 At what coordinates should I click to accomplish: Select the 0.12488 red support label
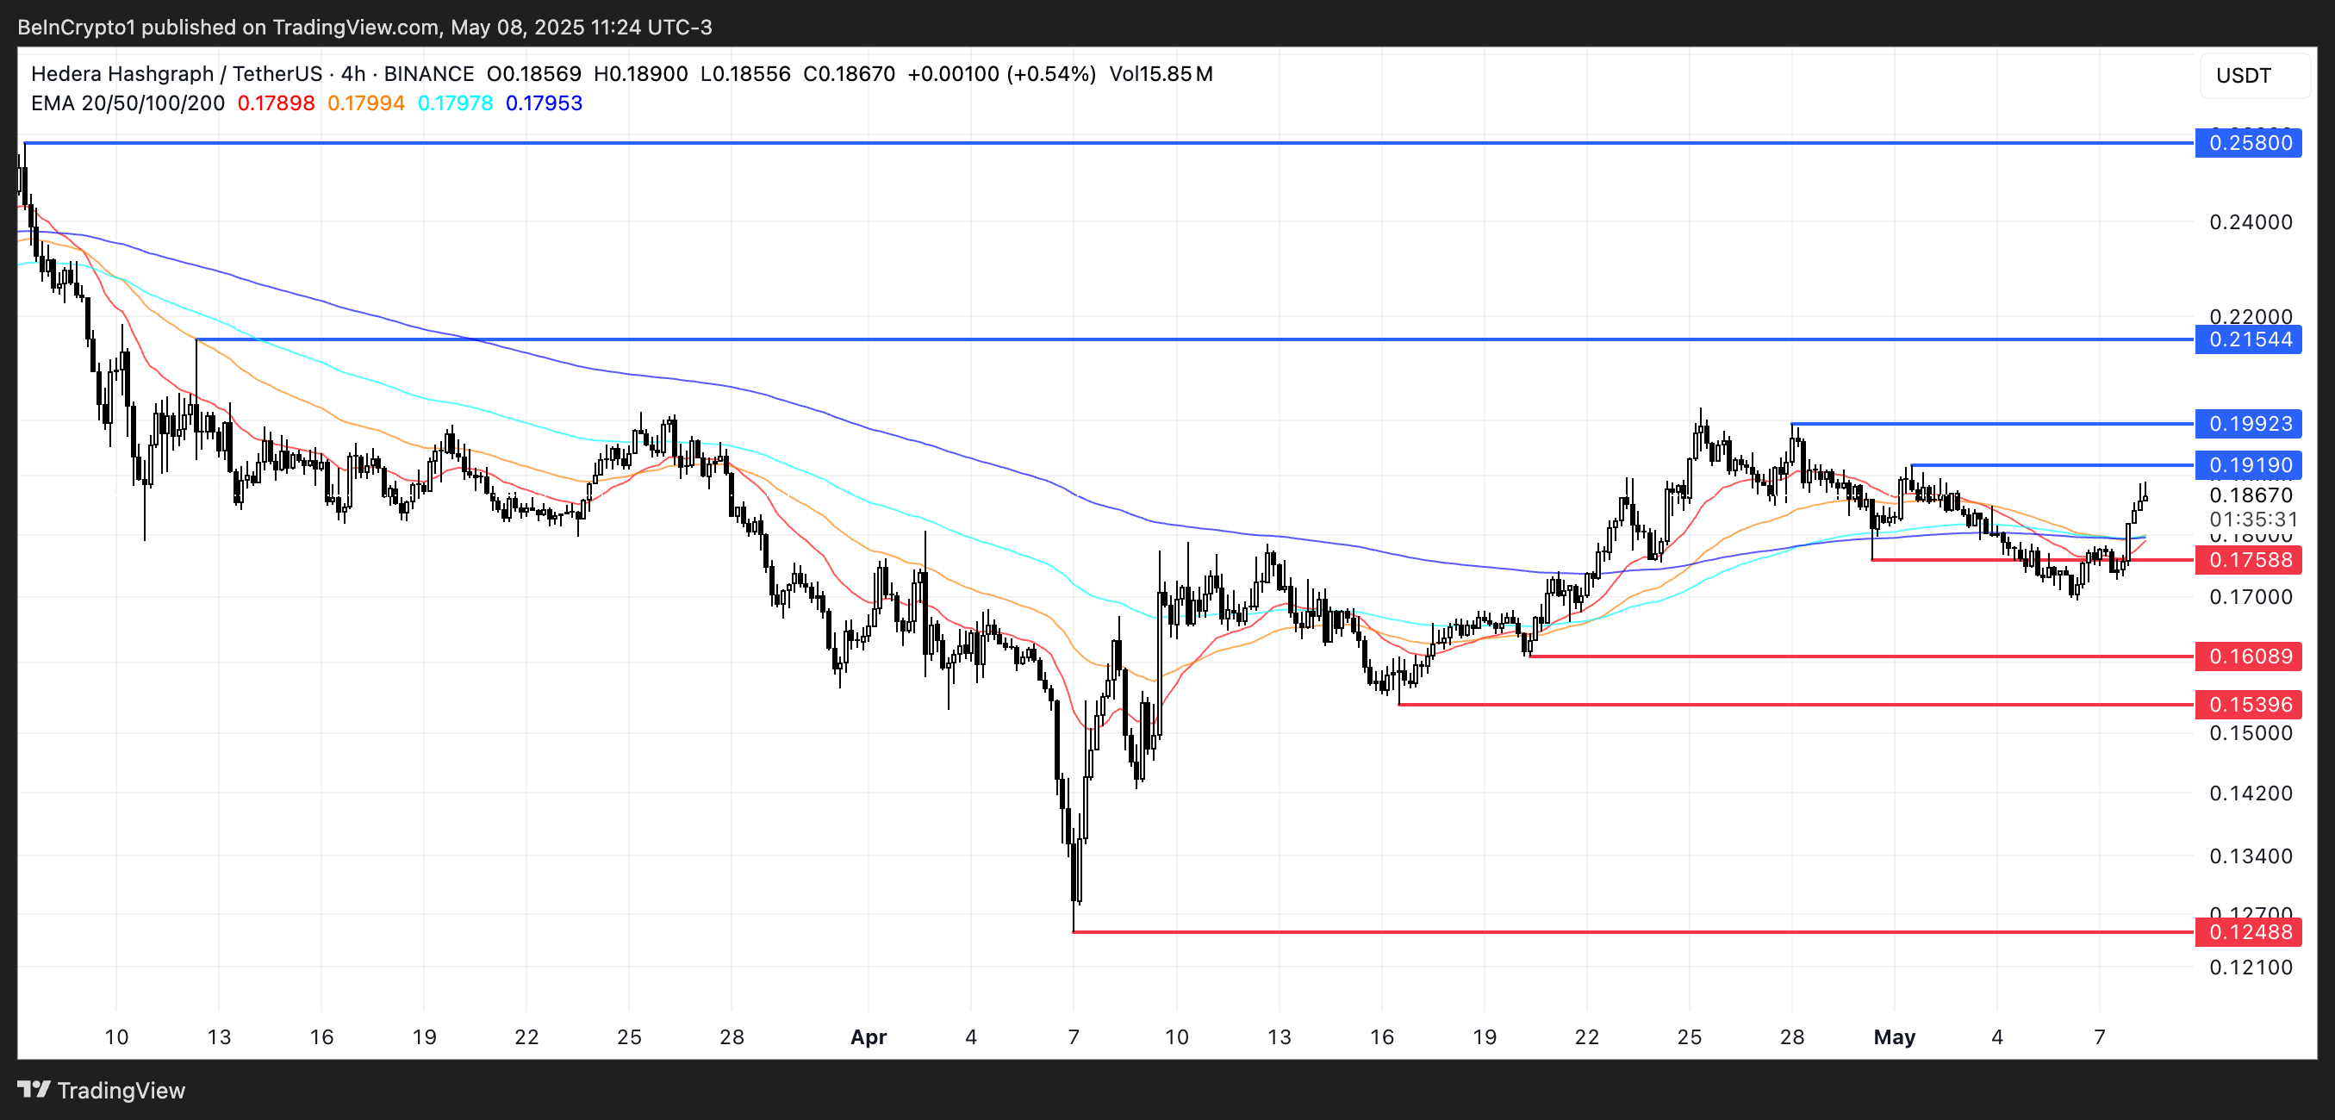[x=2248, y=931]
